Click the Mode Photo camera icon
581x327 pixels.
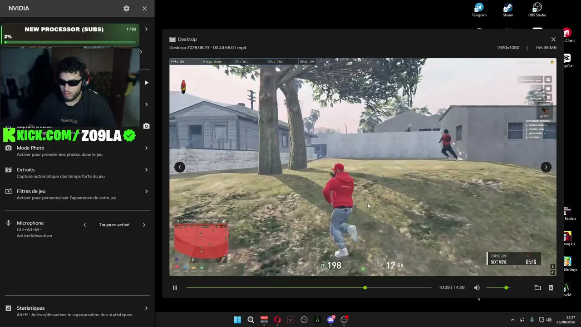[8, 148]
